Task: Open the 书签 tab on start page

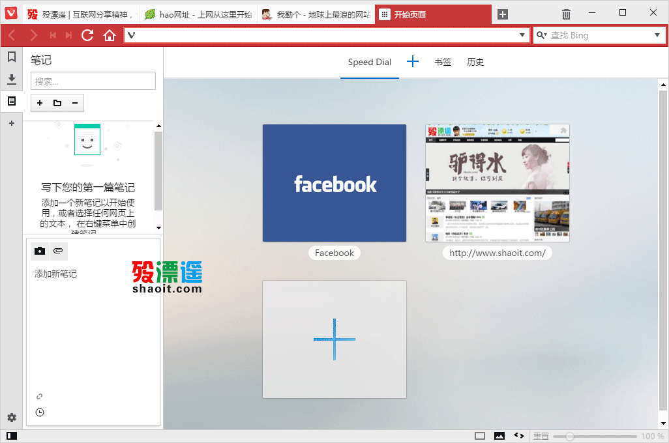Action: 443,63
